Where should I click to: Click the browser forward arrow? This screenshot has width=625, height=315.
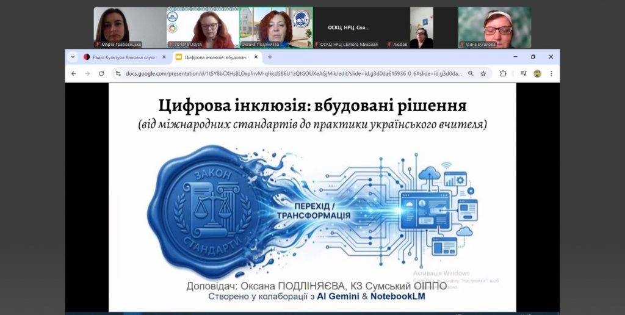87,73
